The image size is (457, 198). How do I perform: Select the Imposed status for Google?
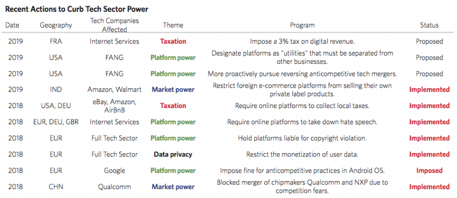click(x=429, y=170)
